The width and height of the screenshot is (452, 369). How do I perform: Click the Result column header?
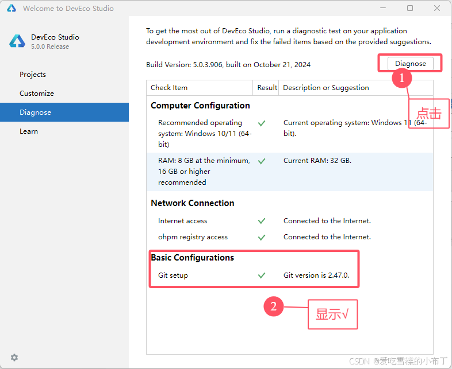point(266,88)
